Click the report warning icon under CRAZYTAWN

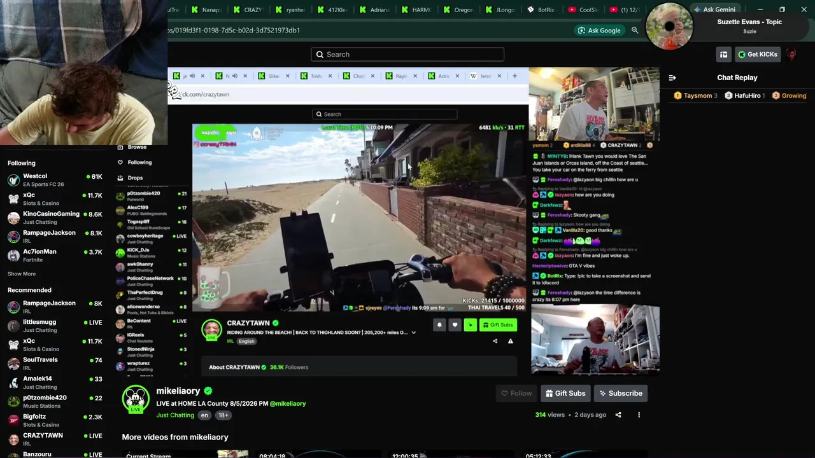(511, 342)
